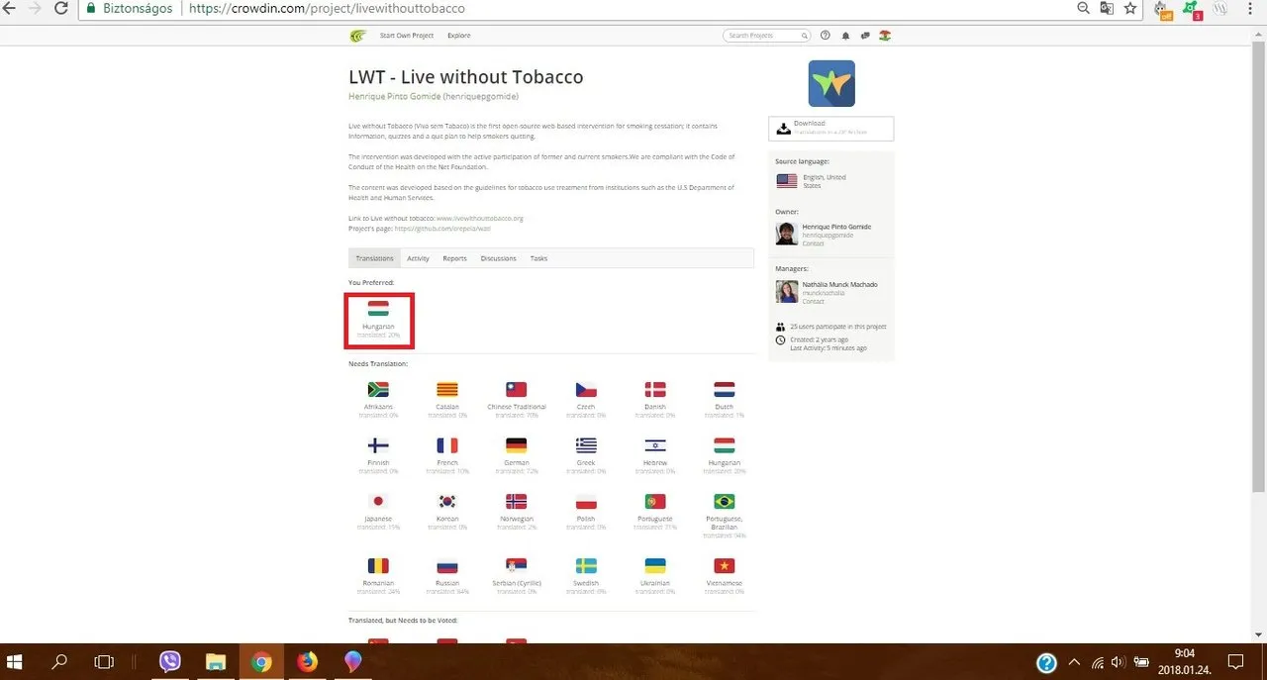
Task: Open the messages chat icon
Action: tap(865, 36)
